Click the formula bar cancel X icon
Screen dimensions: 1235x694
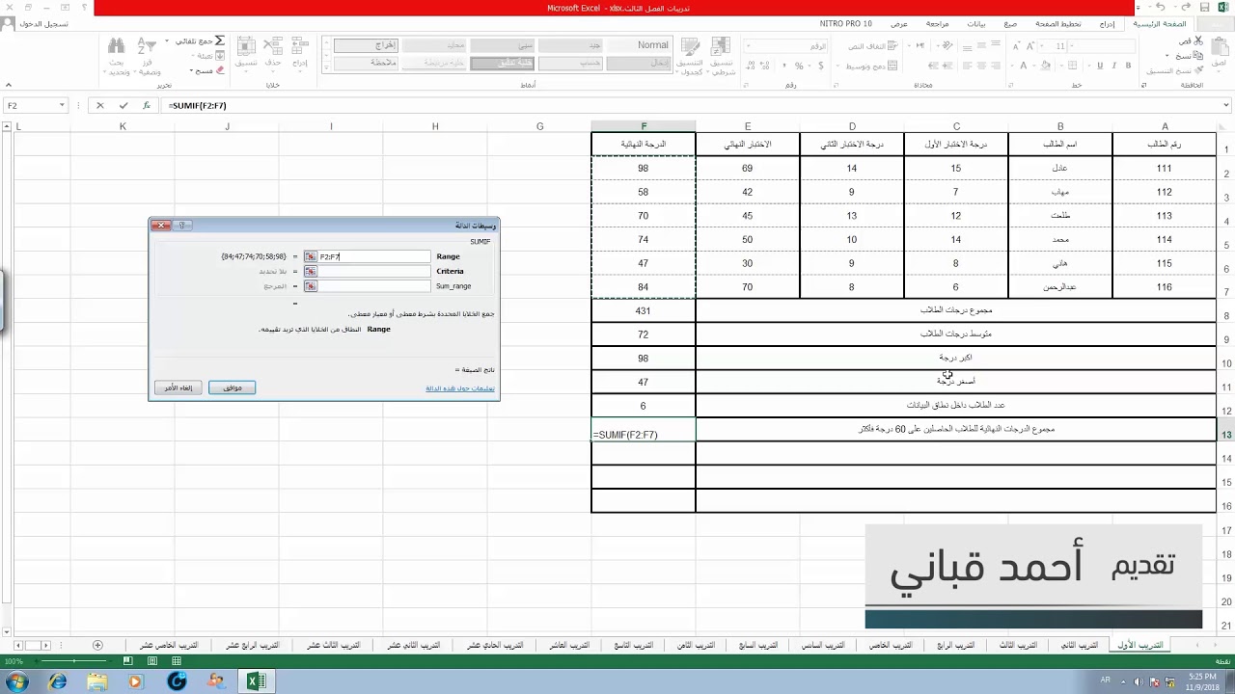point(99,105)
